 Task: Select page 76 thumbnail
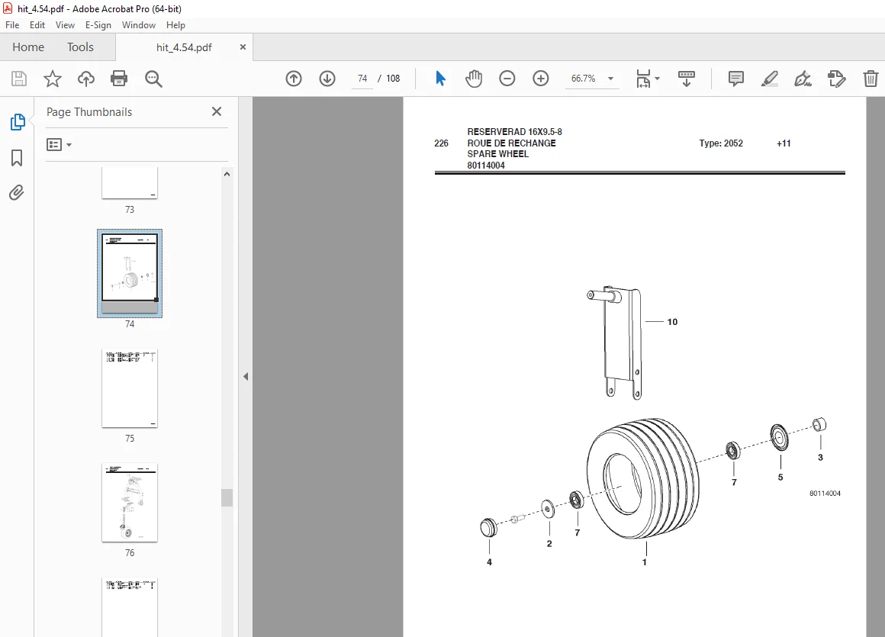129,503
